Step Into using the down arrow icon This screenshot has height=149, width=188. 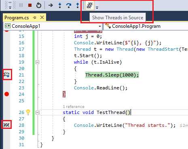[60, 5]
